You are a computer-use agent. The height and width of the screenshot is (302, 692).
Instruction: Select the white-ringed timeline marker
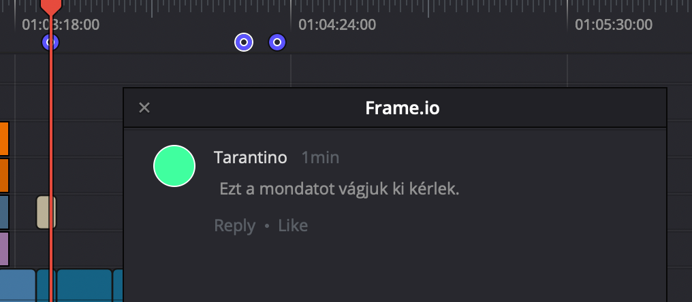click(244, 43)
